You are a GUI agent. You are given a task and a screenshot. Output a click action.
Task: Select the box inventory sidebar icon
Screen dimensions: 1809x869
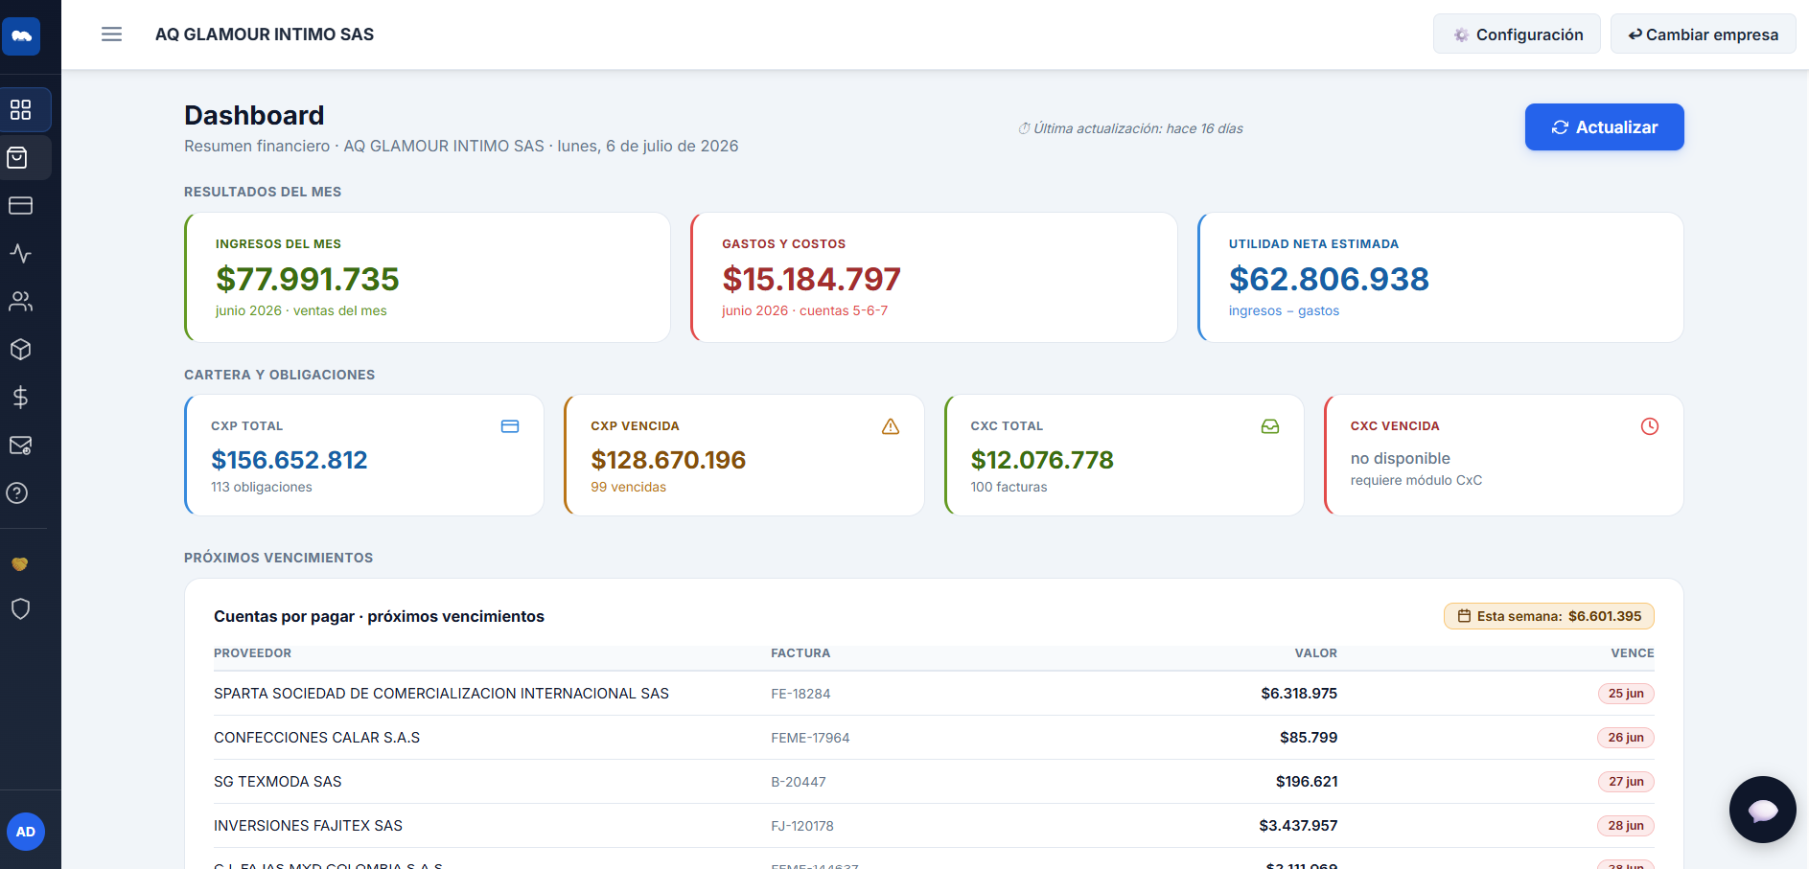click(21, 349)
